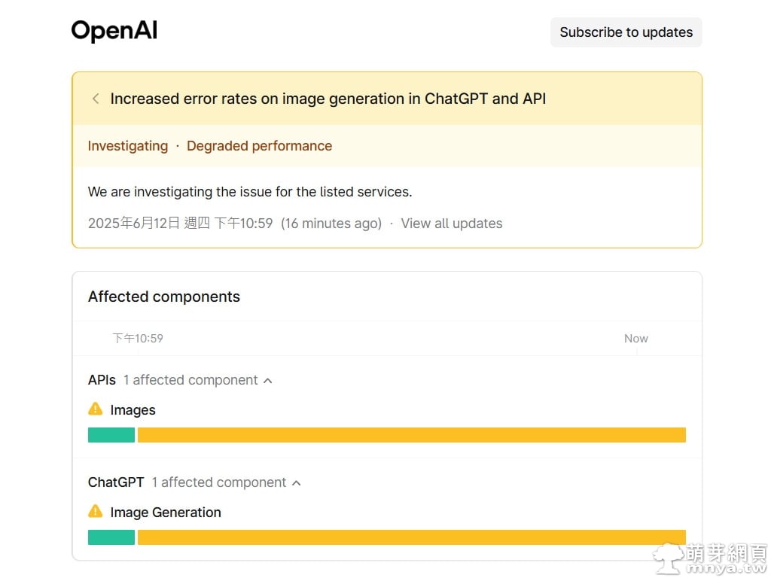Click the green segment of Images status bar
Image resolution: width=771 pixels, height=578 pixels.
pyautogui.click(x=111, y=435)
